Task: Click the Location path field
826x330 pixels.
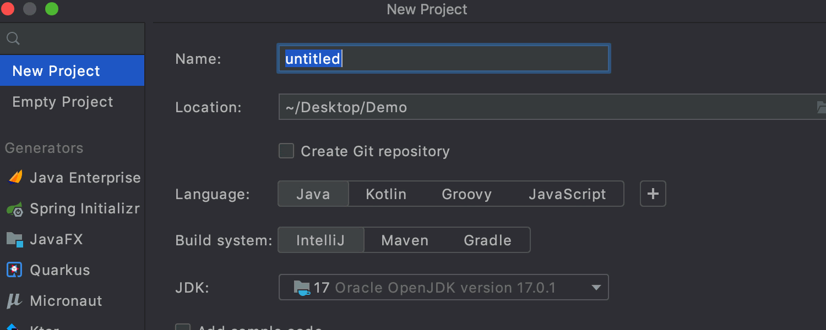Action: 545,107
